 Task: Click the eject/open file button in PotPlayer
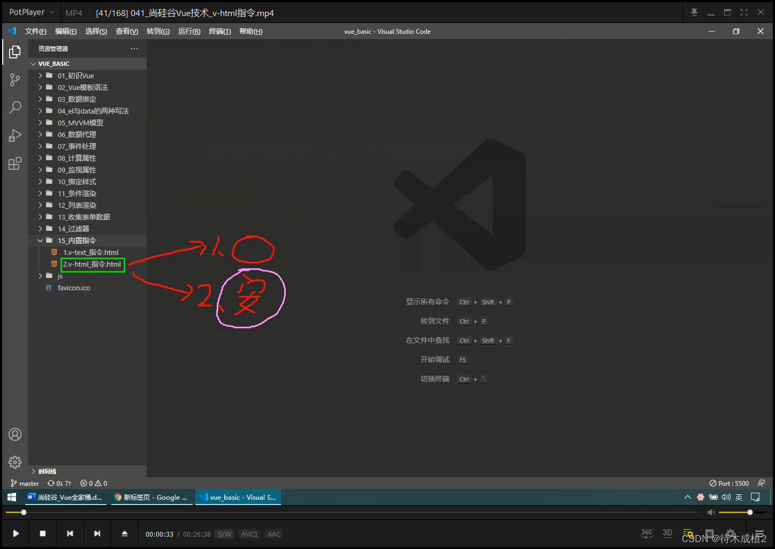124,533
